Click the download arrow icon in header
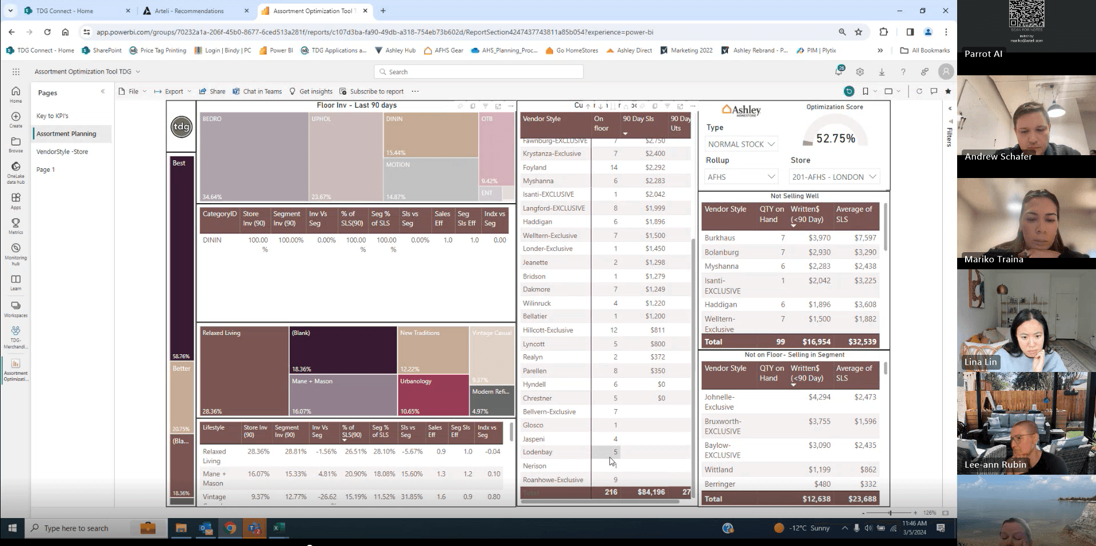 tap(882, 72)
